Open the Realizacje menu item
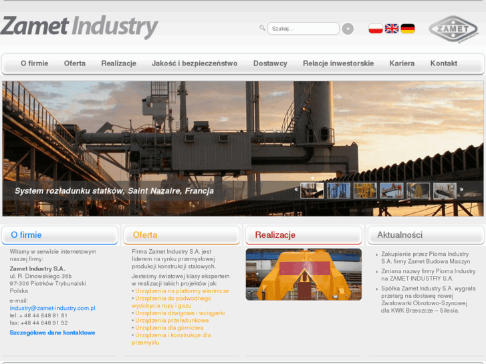486x364 pixels. pos(119,63)
